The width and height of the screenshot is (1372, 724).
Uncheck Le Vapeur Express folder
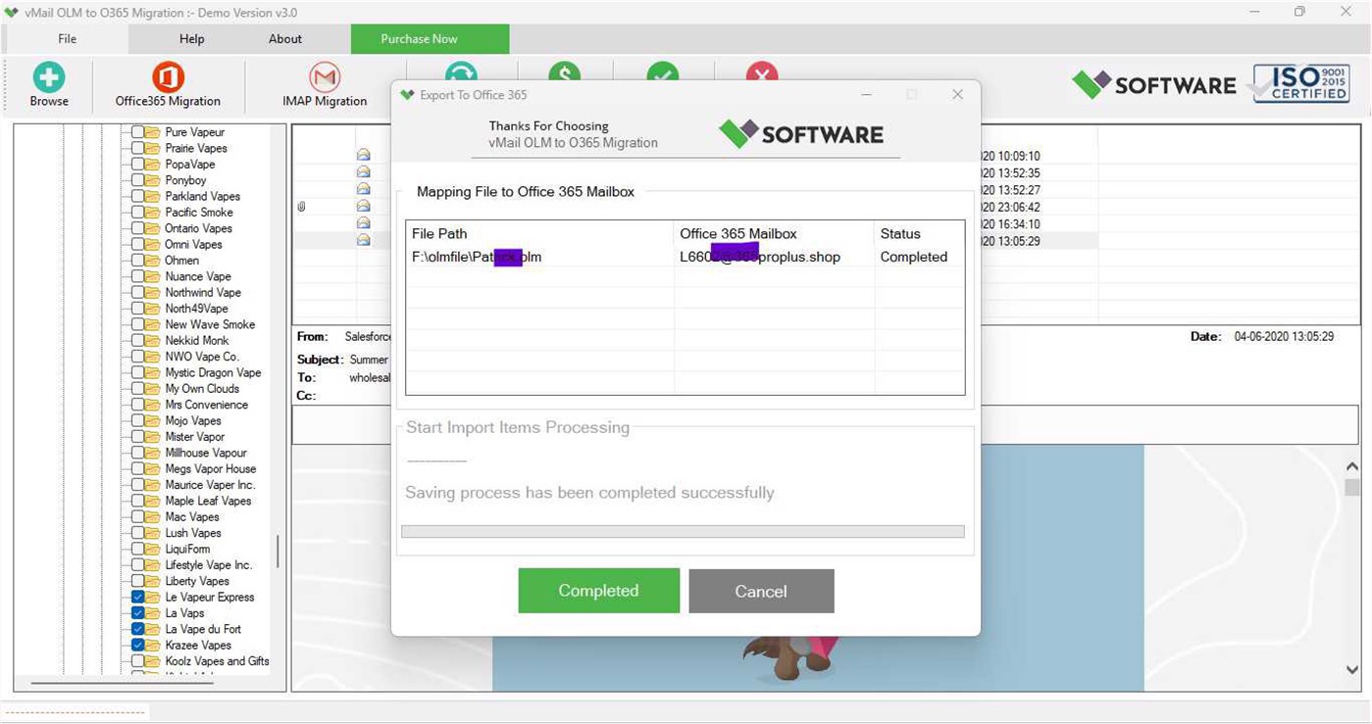pyautogui.click(x=138, y=598)
